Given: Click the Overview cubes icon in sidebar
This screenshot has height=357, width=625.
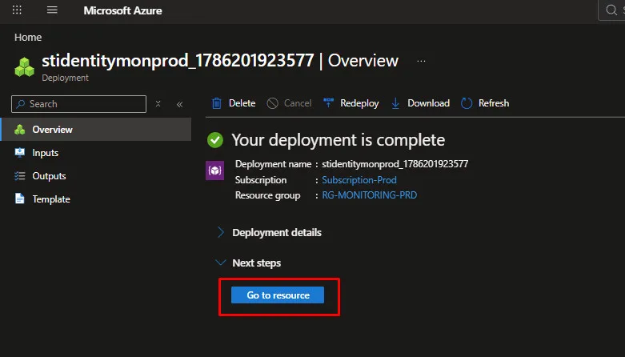Looking at the screenshot, I should [x=19, y=129].
